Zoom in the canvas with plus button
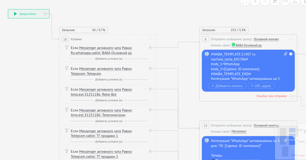 tap(255, 2)
